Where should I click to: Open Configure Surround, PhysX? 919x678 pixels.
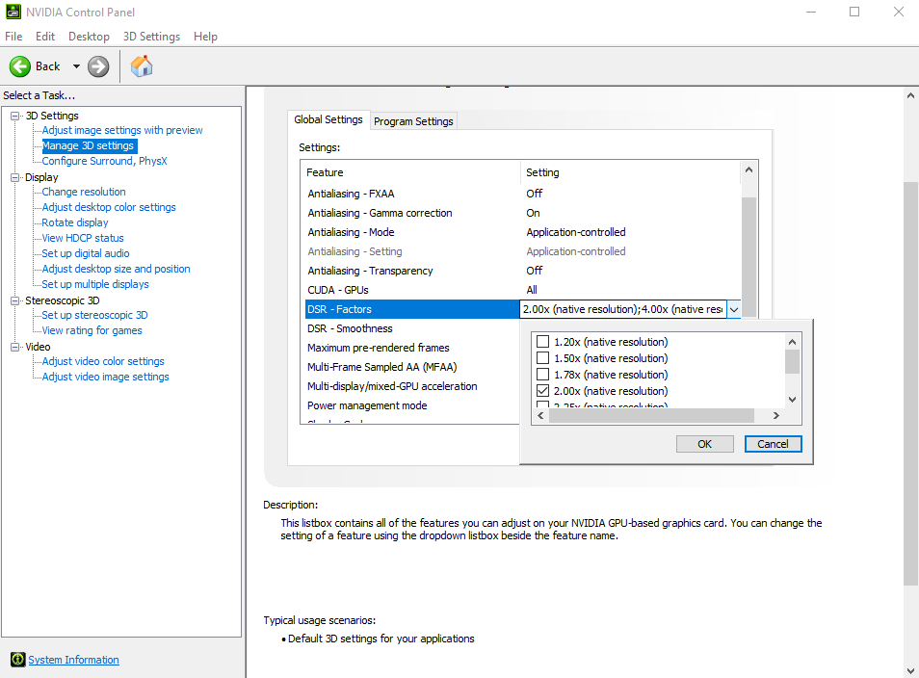click(104, 161)
